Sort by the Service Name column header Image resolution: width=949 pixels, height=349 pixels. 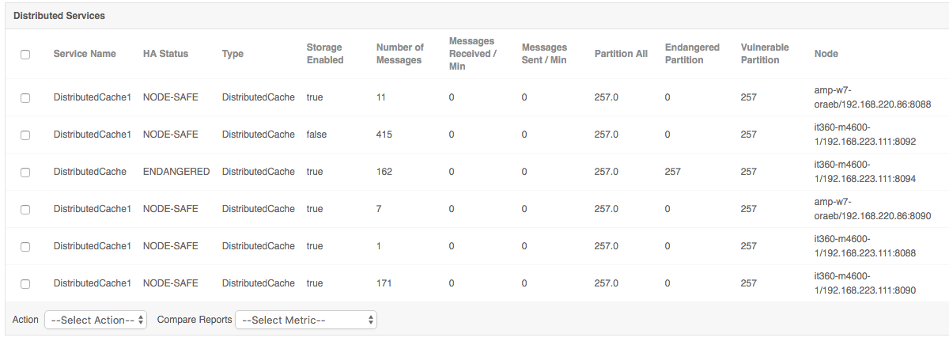[85, 54]
